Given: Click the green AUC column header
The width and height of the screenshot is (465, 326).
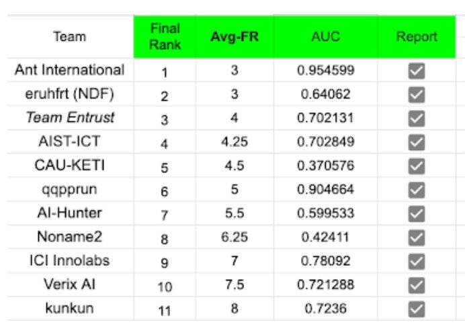Looking at the screenshot, I should click(x=325, y=36).
